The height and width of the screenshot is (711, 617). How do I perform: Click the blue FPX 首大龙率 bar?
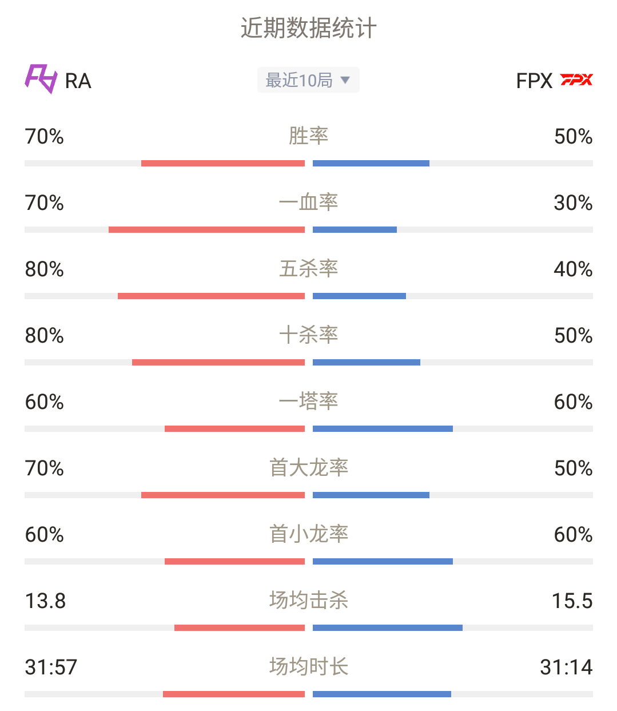pos(371,495)
